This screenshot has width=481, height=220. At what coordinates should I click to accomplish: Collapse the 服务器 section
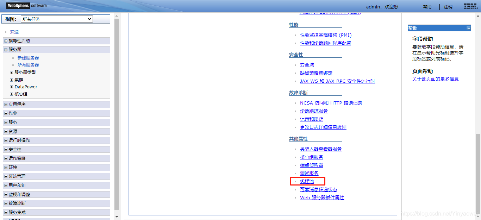tap(6, 50)
